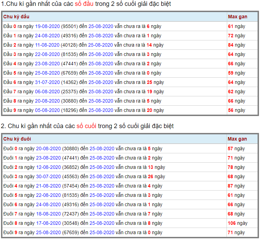Click date 22-08-2020 in Đầu 3 row
This screenshot has width=260, height=240.
(47, 54)
